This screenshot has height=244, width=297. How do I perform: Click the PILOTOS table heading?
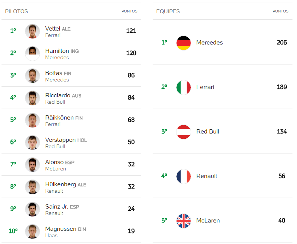pyautogui.click(x=17, y=11)
